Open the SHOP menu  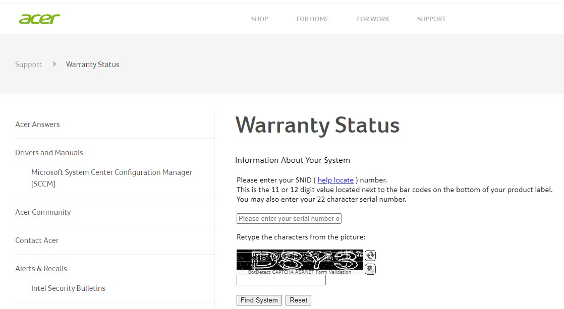tap(259, 19)
